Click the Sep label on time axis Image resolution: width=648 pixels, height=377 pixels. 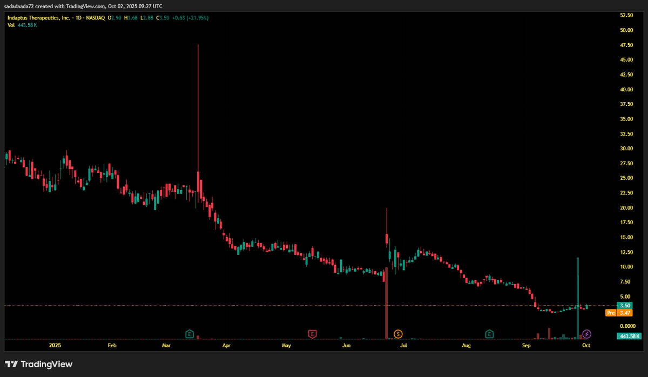point(526,345)
